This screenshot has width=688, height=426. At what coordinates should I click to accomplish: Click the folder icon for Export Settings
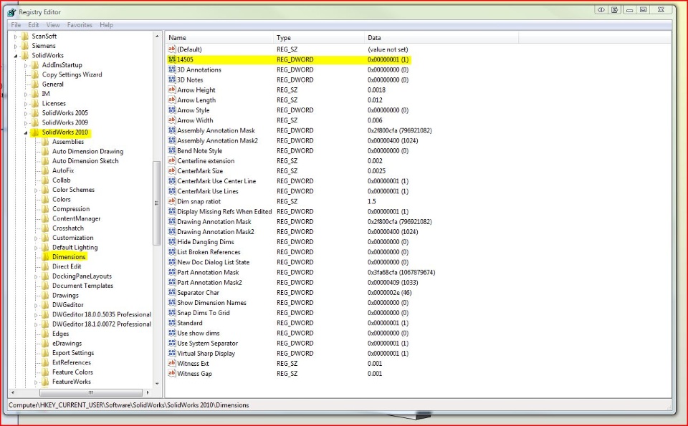45,353
